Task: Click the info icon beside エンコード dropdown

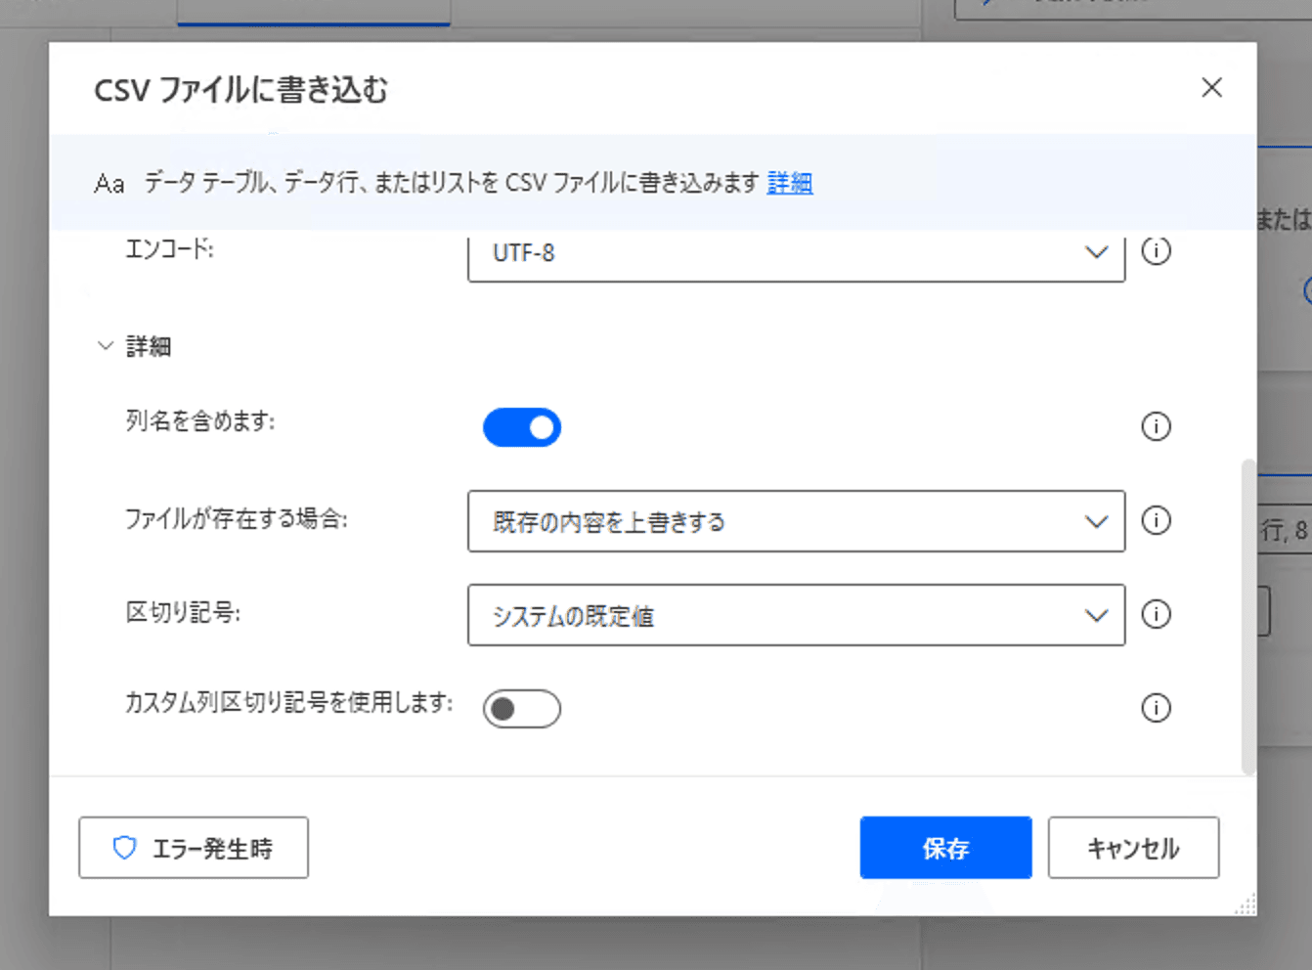Action: coord(1156,251)
